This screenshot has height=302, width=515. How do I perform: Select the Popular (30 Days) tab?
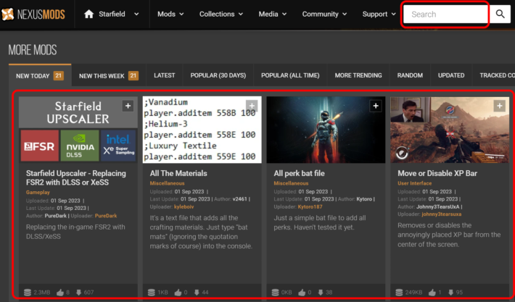[x=218, y=75]
